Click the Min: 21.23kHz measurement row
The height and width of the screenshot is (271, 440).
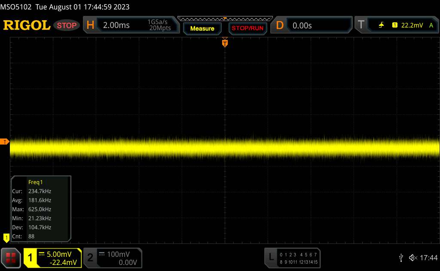pos(32,218)
